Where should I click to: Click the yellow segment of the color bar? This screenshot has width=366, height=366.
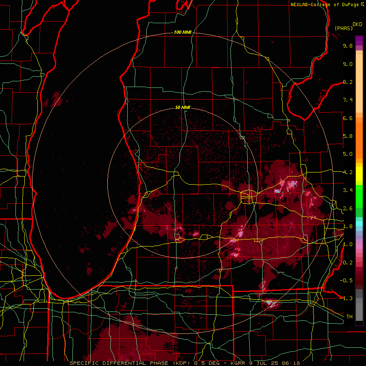point(359,174)
